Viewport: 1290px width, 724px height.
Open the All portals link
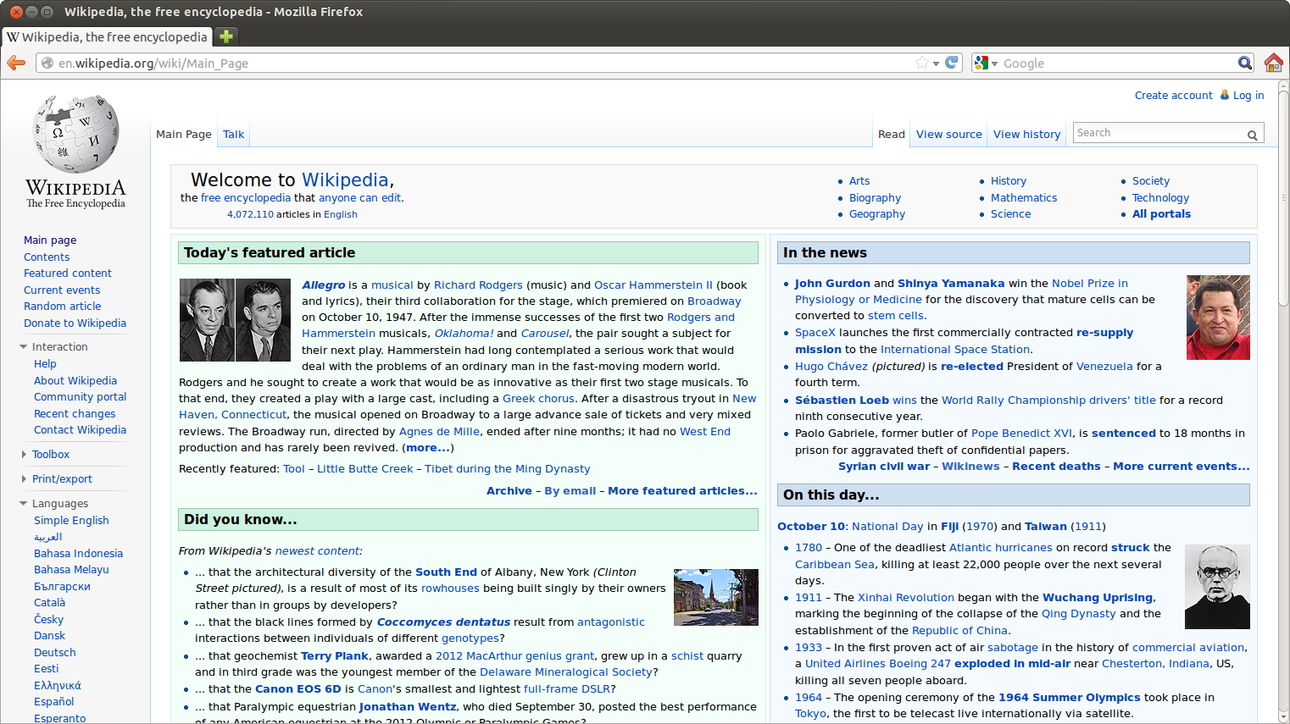pyautogui.click(x=1161, y=214)
